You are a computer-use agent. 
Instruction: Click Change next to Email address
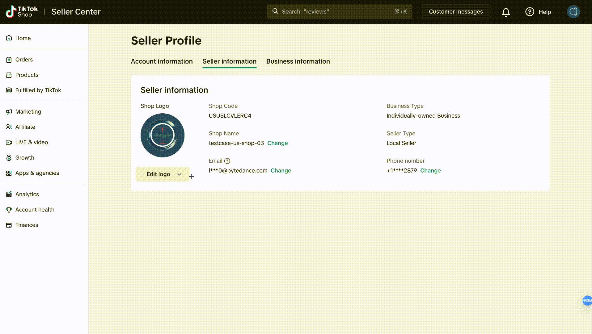point(281,171)
